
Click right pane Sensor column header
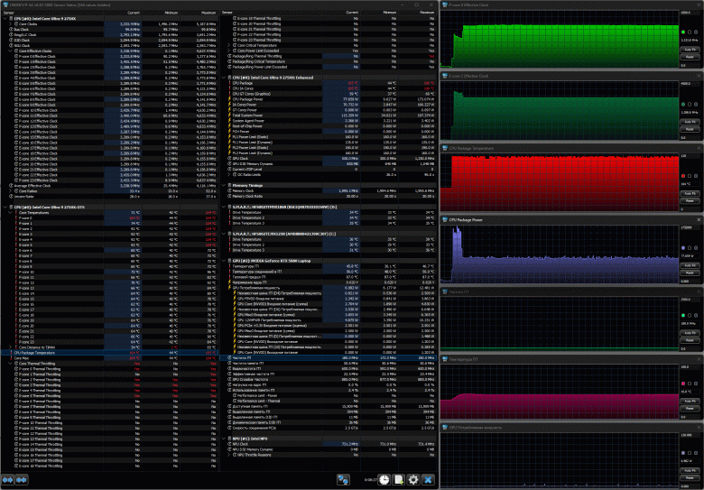point(271,13)
